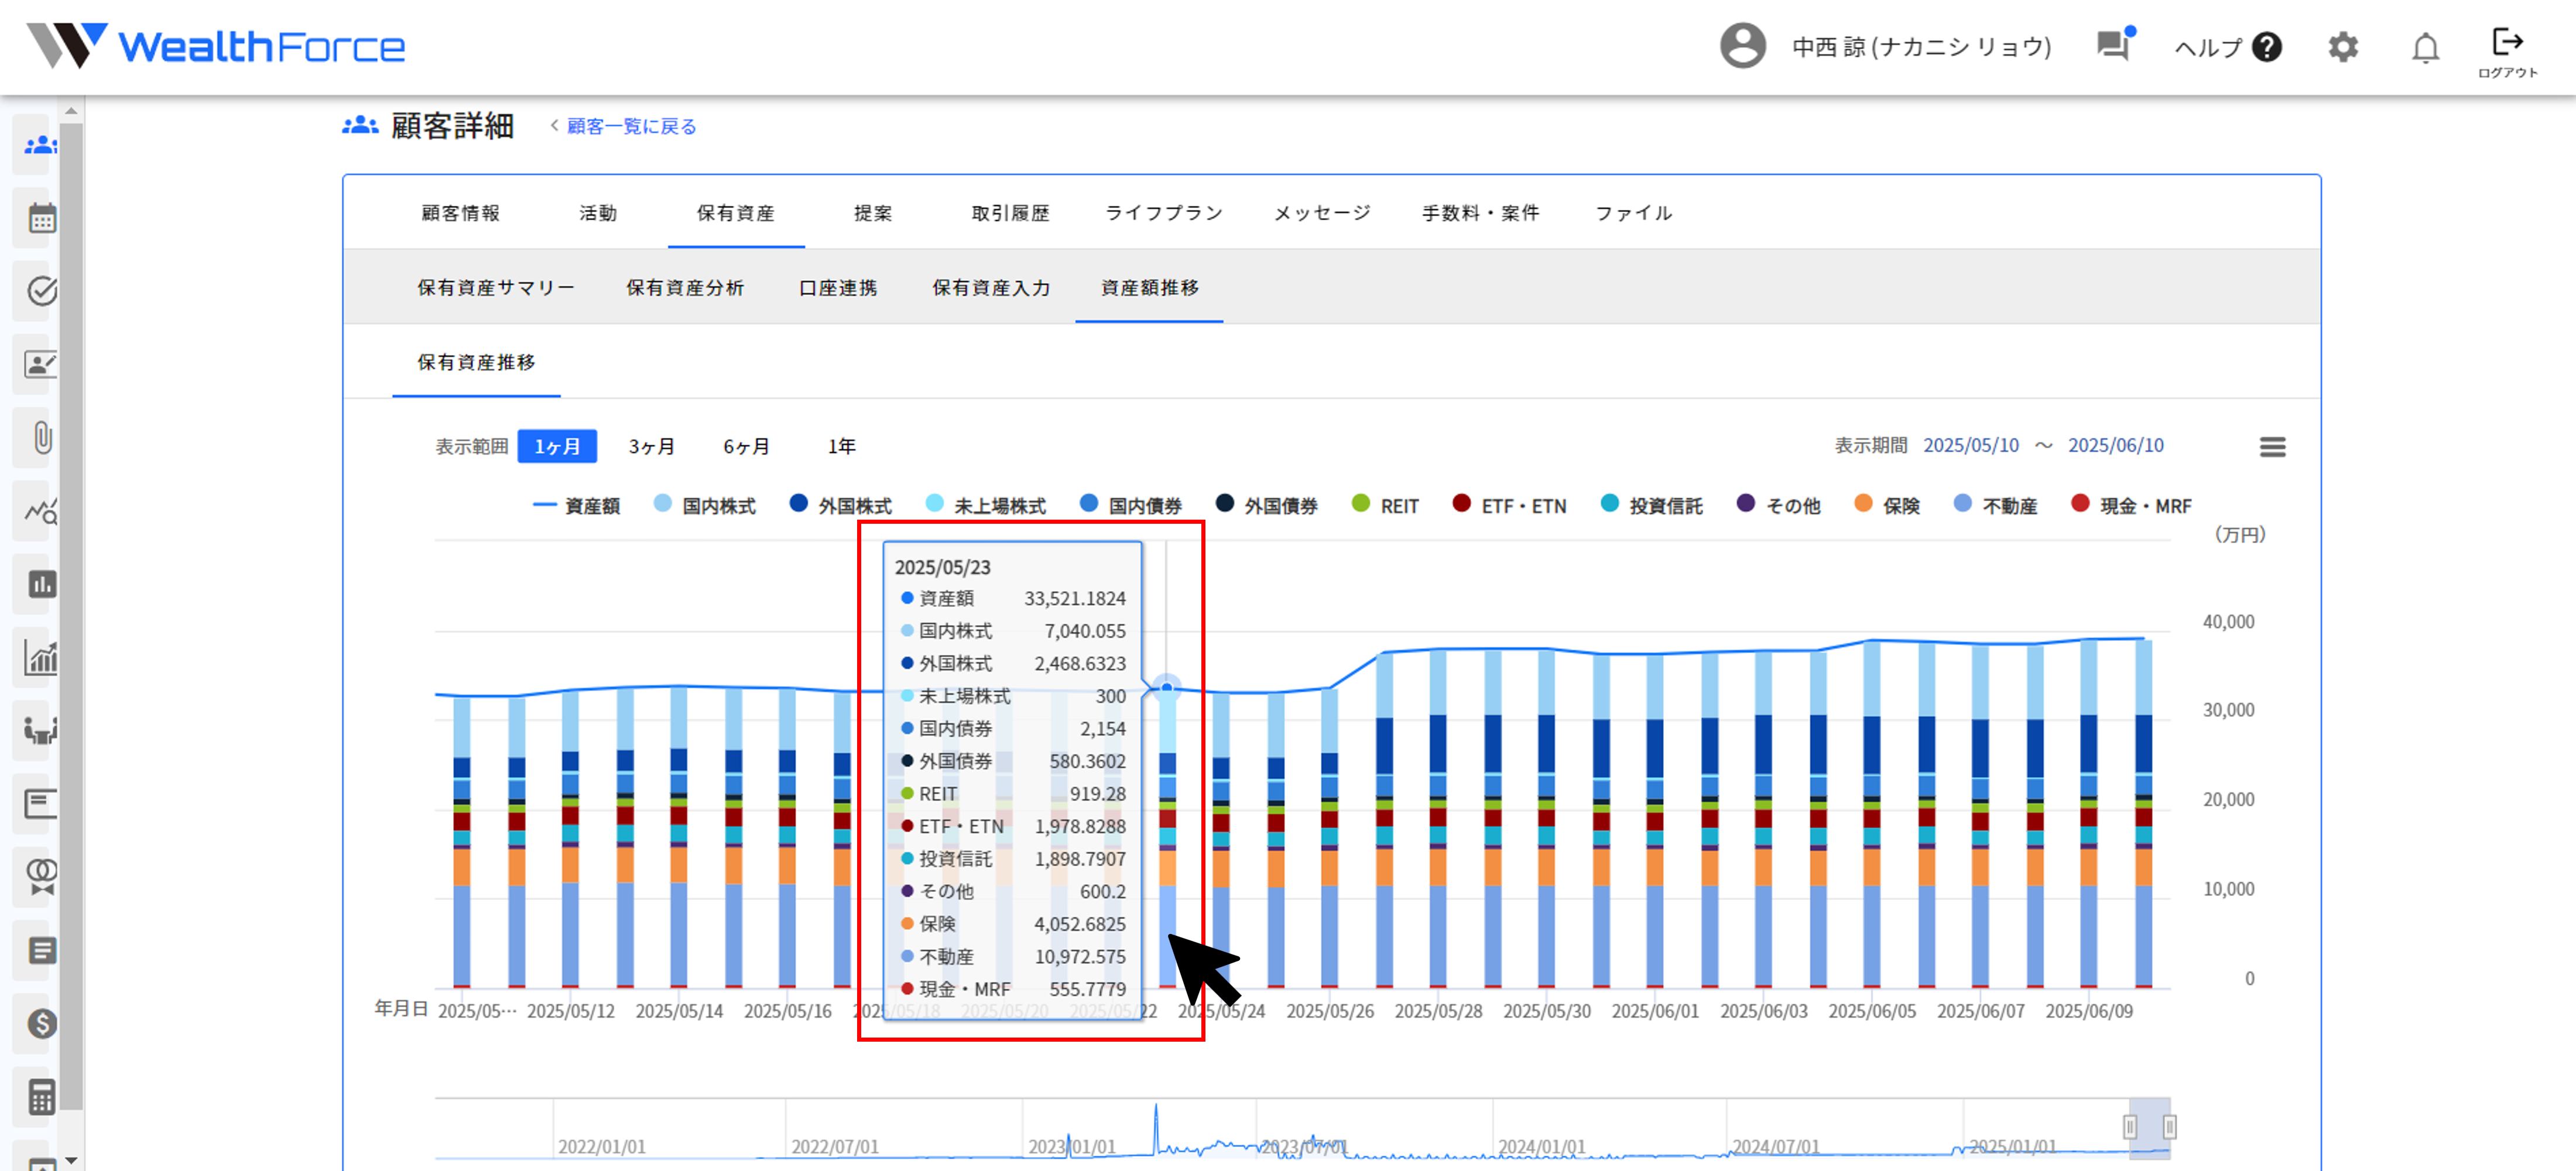Open 資産額推移 sub-tab
This screenshot has width=2576, height=1171.
(1150, 288)
